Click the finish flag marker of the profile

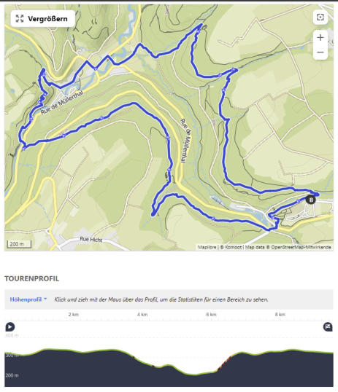point(328,326)
